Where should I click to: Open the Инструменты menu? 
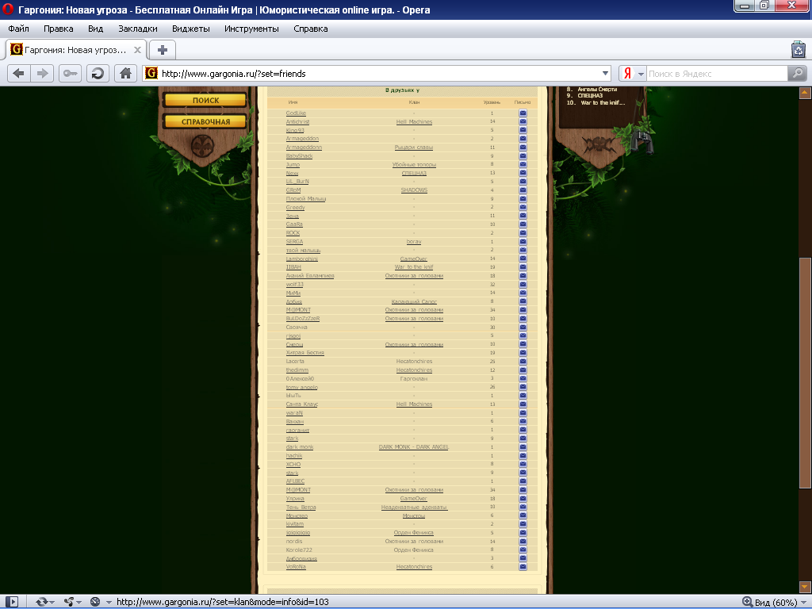251,29
